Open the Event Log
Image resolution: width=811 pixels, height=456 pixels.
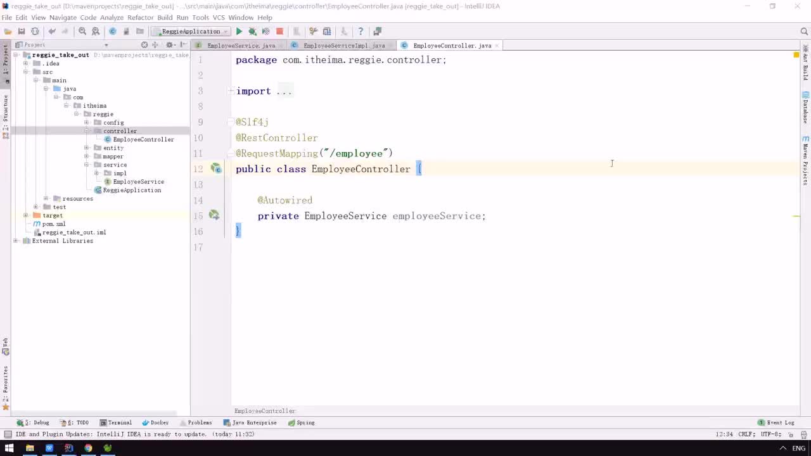click(x=776, y=422)
